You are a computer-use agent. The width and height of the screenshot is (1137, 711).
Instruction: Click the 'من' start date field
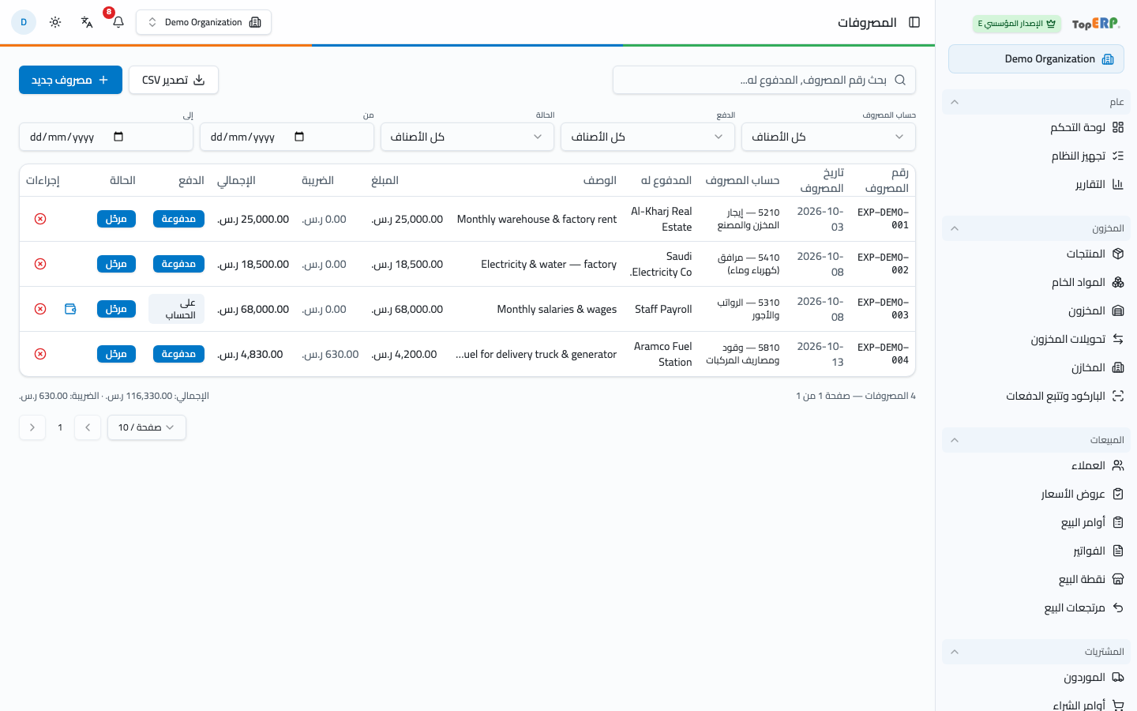tap(287, 137)
